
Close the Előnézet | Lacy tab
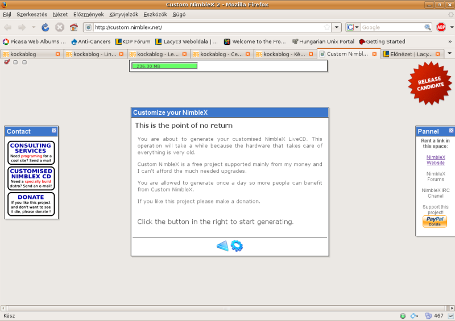tap(437, 54)
